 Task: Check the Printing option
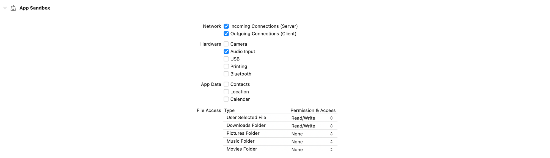click(226, 66)
